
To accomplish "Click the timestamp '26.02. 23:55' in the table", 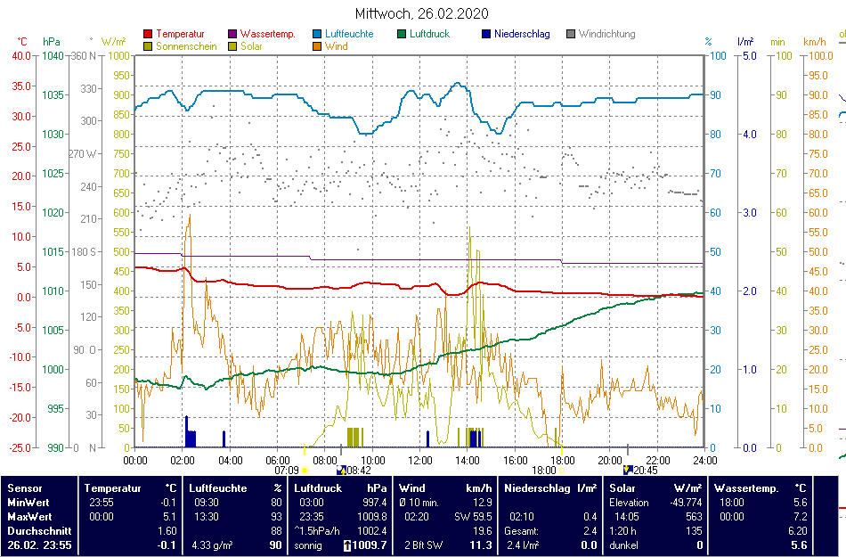I will 39,545.
